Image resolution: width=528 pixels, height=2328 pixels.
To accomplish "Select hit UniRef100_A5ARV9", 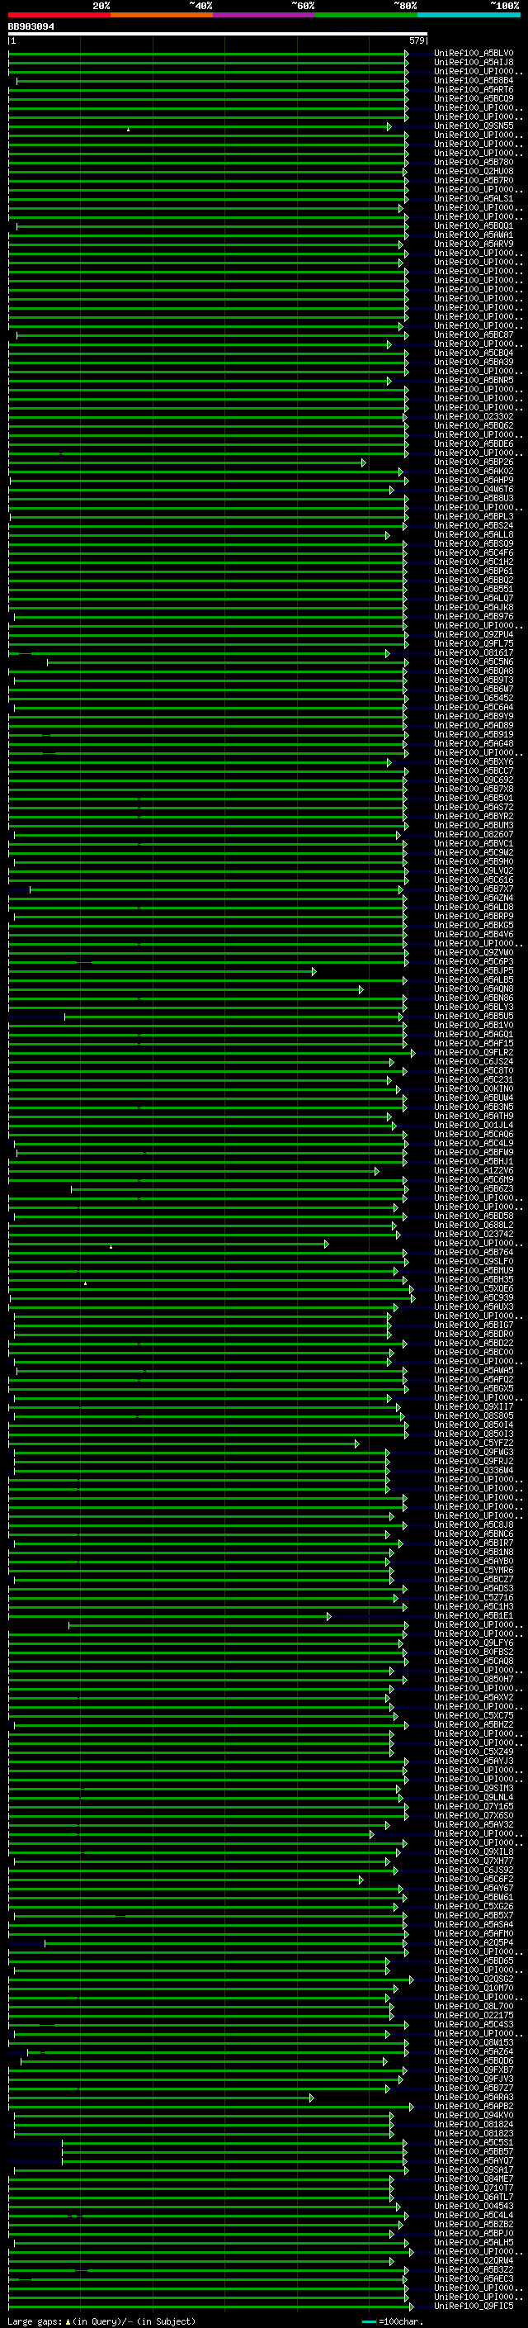I will (474, 244).
